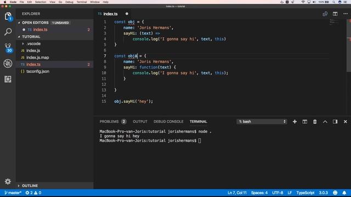Open the Selection menu
The height and width of the screenshot is (197, 351).
41,2
